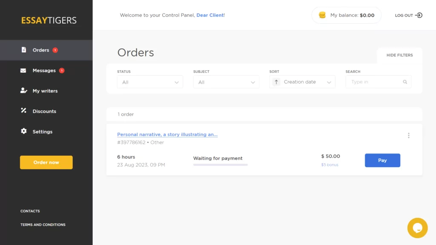Click the My writers person icon

tap(24, 91)
